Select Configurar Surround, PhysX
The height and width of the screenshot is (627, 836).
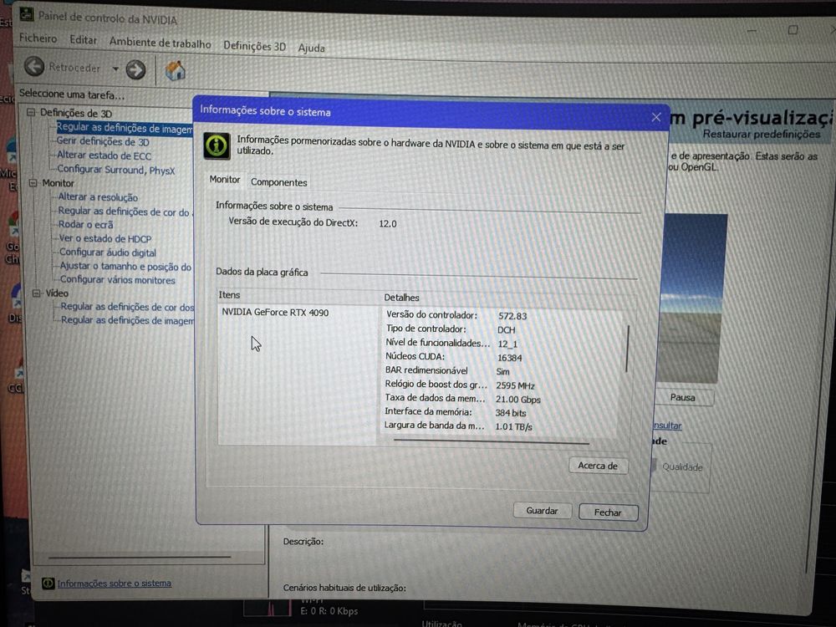click(115, 170)
